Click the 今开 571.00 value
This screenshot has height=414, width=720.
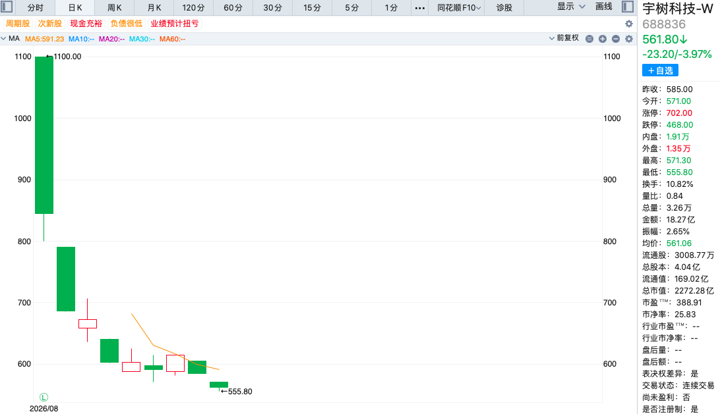pos(678,101)
